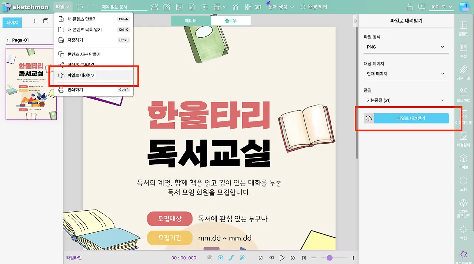Fast forward the timeline
474x264 pixels.
click(x=293, y=258)
